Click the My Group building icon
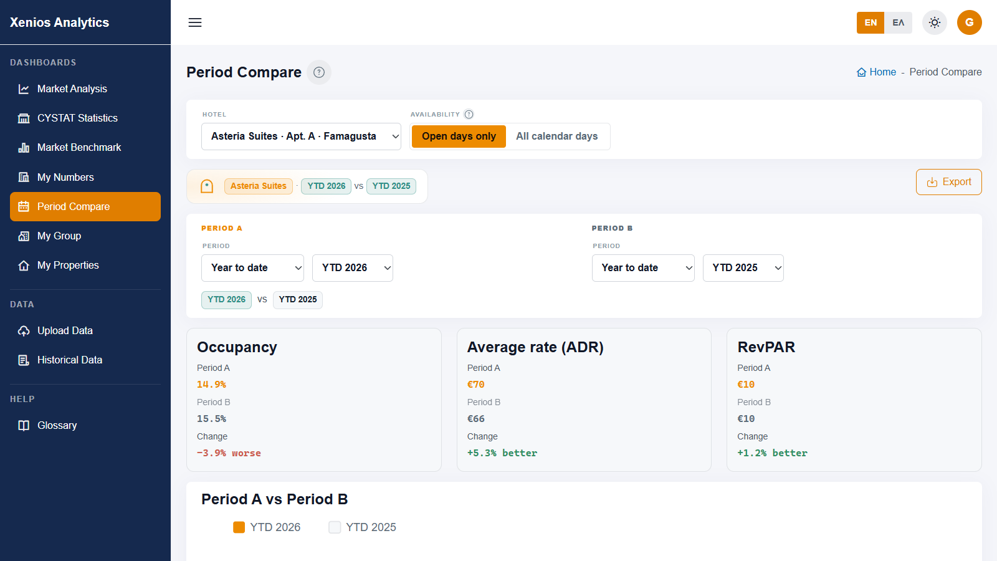This screenshot has height=561, width=997. (x=24, y=236)
